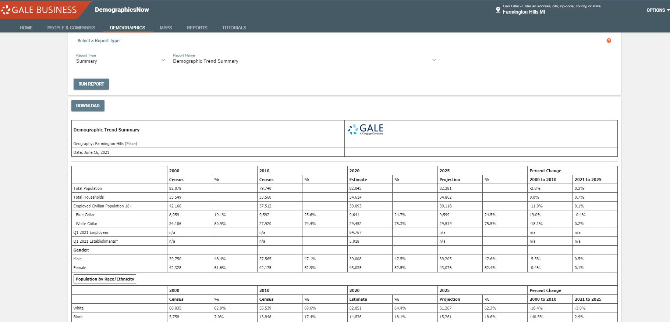Image resolution: width=670 pixels, height=322 pixels.
Task: Click the 82,043 population 2020 estimate
Action: click(x=355, y=188)
